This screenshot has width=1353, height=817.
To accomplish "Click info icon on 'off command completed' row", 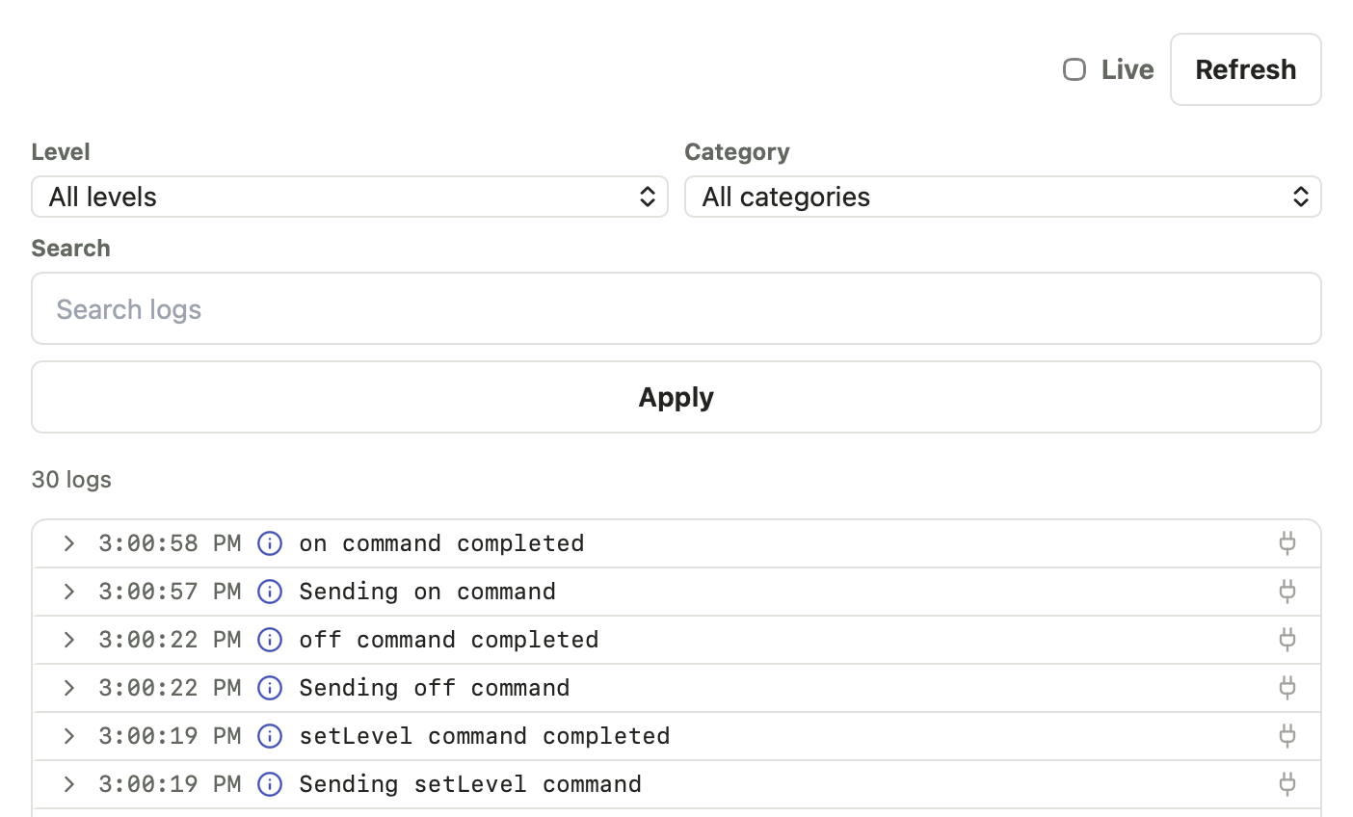I will click(270, 640).
